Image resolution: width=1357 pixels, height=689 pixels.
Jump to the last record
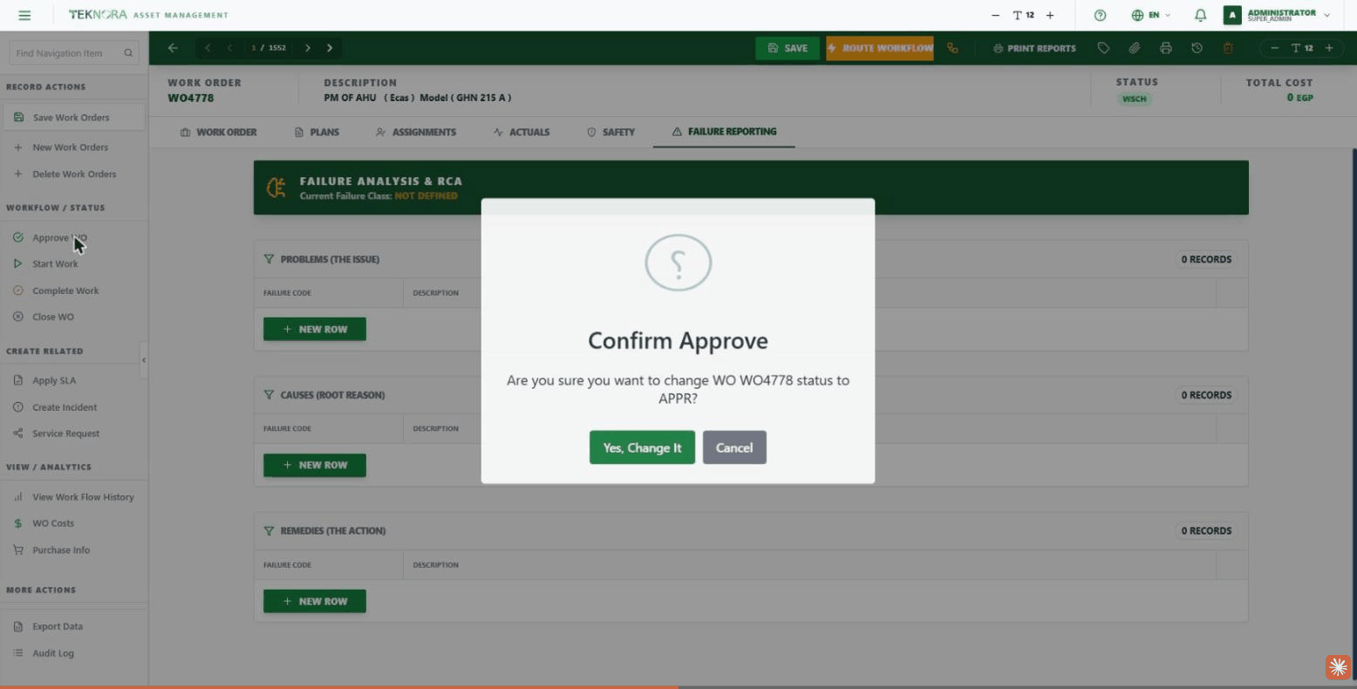point(330,48)
